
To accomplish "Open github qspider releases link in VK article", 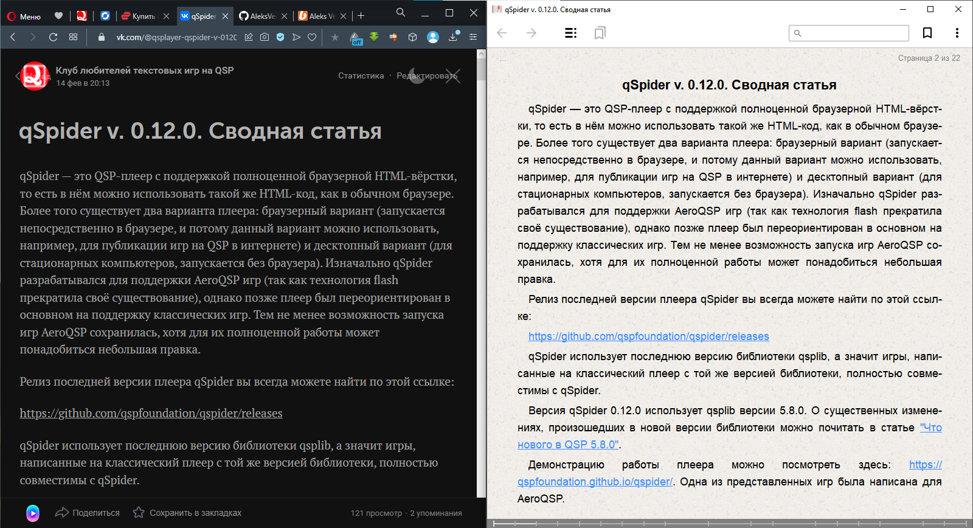I will (x=151, y=414).
